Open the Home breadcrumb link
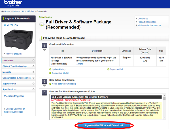 coord(7,12)
